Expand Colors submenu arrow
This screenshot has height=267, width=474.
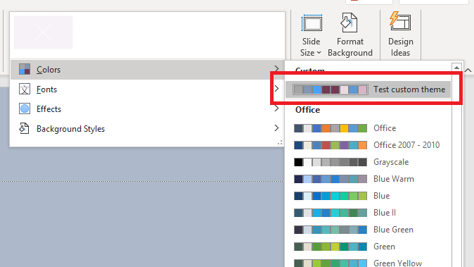point(276,69)
